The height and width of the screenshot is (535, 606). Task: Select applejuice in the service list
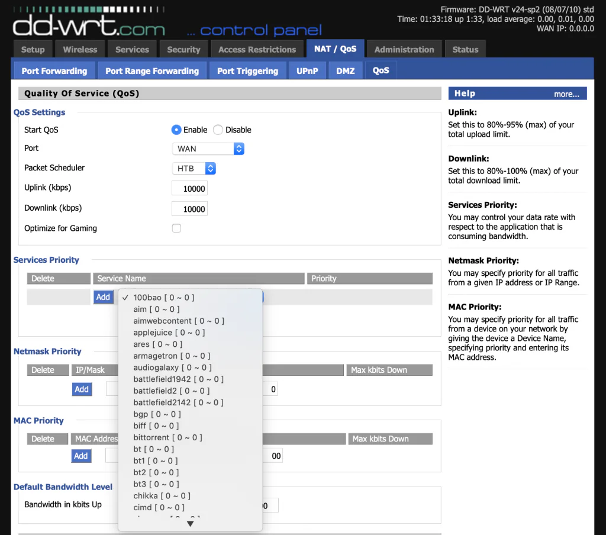pos(190,333)
